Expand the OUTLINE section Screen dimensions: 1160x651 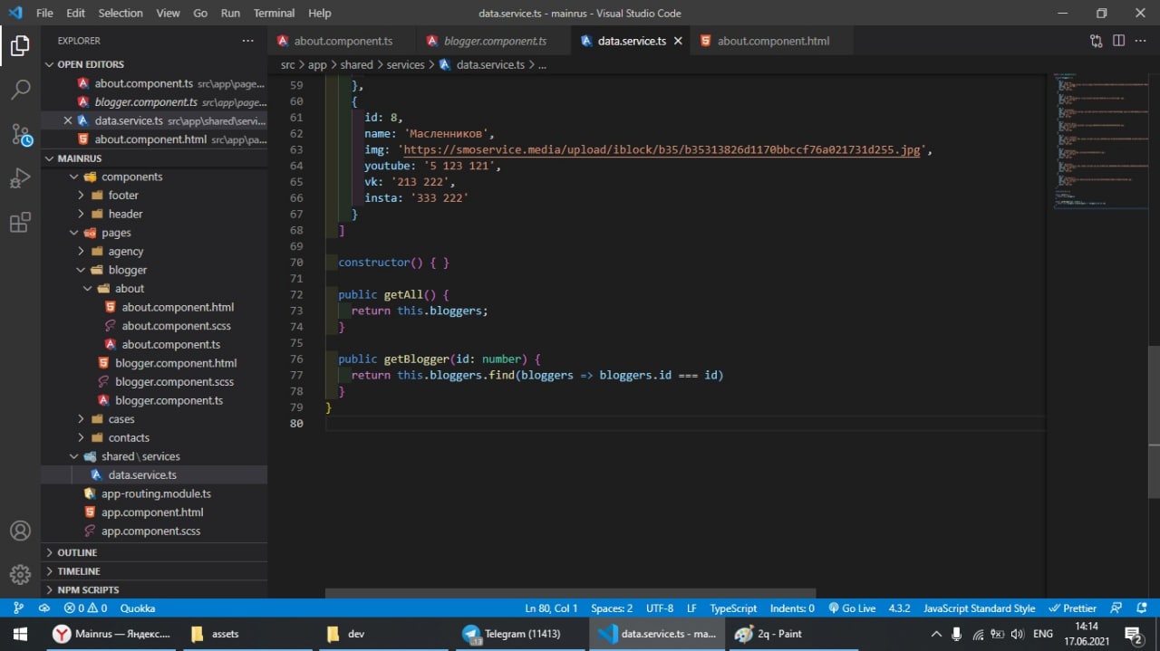tap(77, 552)
